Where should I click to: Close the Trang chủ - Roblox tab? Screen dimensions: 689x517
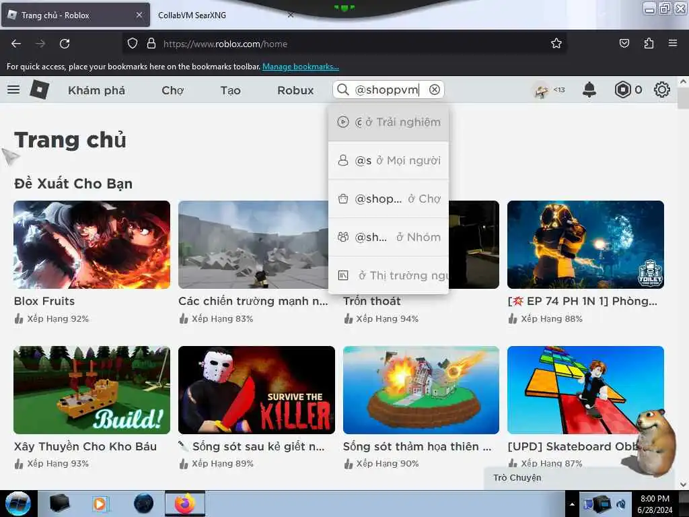[x=139, y=15]
